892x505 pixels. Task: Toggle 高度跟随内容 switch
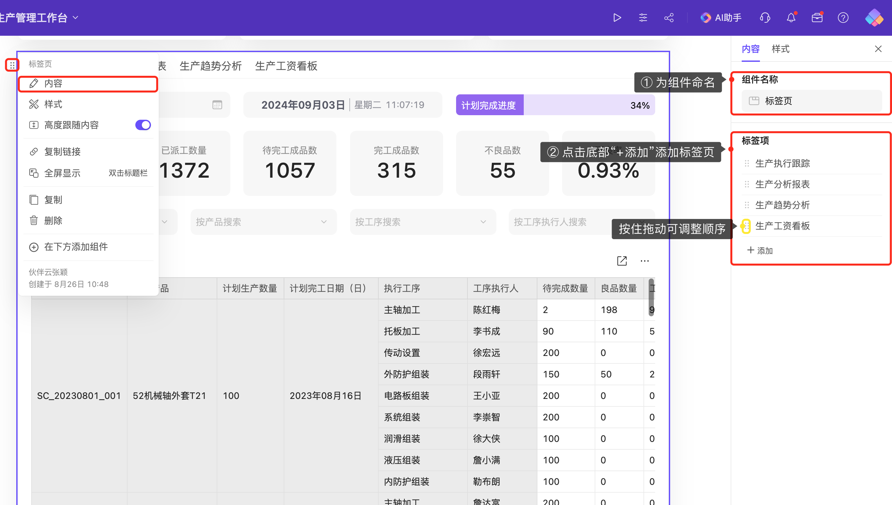point(143,125)
